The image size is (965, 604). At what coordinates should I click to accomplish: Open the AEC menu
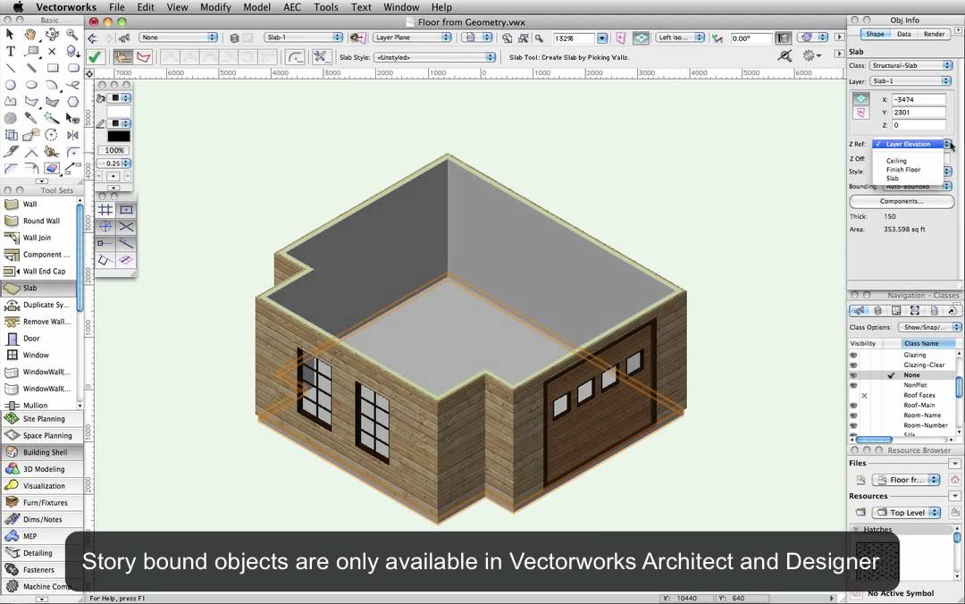click(291, 7)
